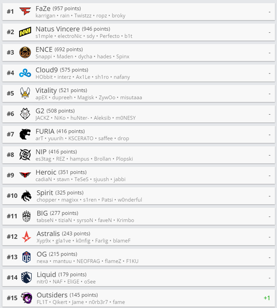Select the Heroic winged logo
Image resolution: width=277 pixels, height=308 pixels.
point(25,175)
